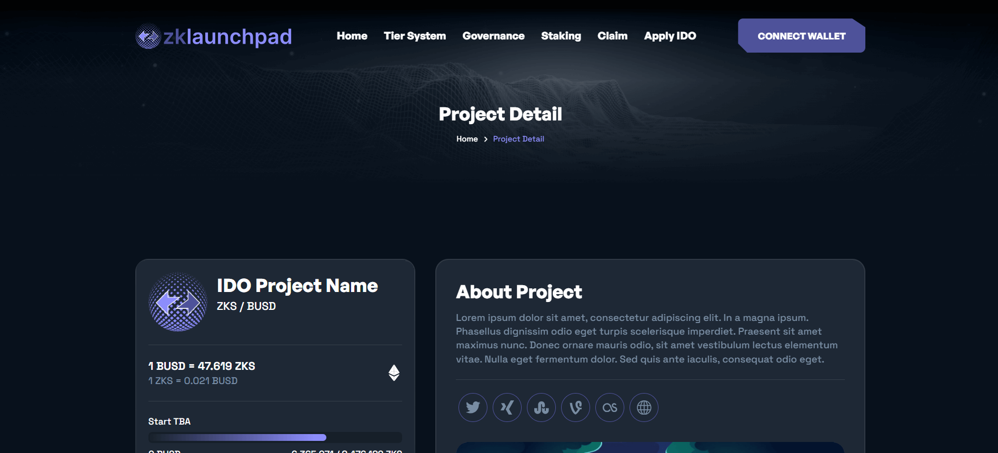The width and height of the screenshot is (998, 453).
Task: Open the Staking page
Action: point(561,36)
